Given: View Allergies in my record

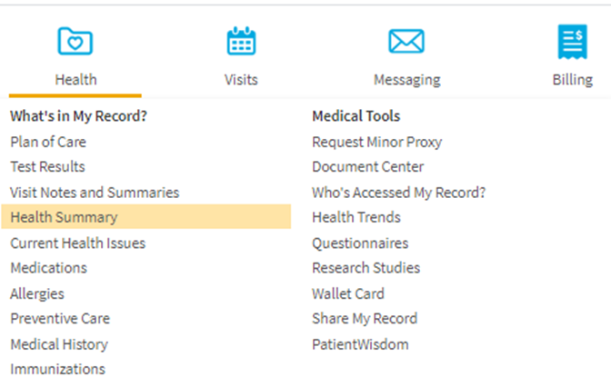Looking at the screenshot, I should point(37,293).
